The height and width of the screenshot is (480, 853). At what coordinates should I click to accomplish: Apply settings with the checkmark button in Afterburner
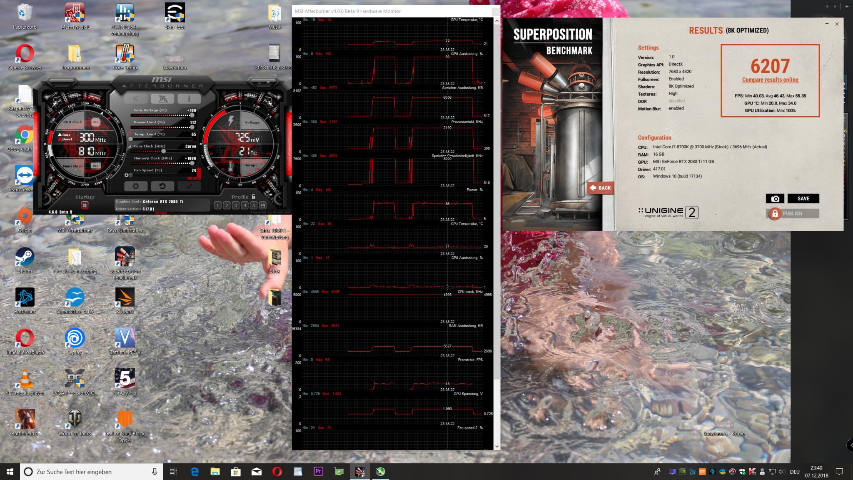point(189,186)
